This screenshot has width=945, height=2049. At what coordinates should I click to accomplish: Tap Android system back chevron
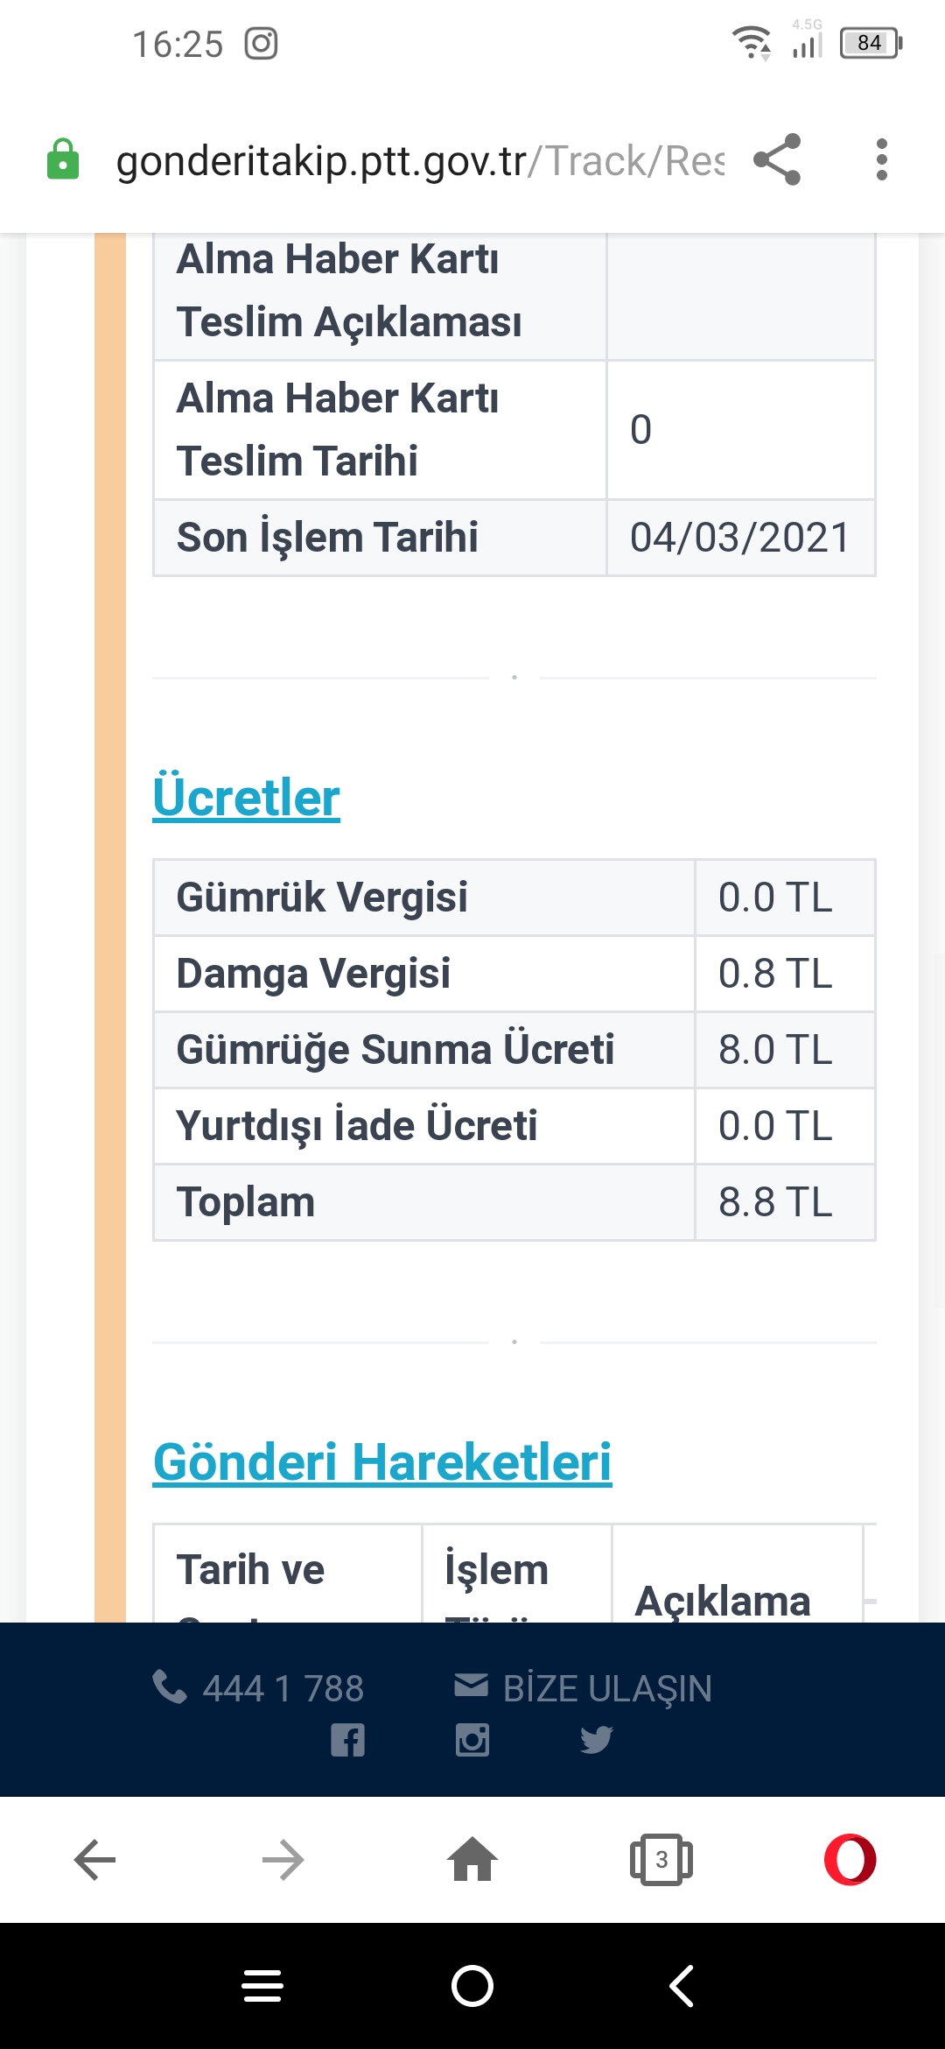682,1985
